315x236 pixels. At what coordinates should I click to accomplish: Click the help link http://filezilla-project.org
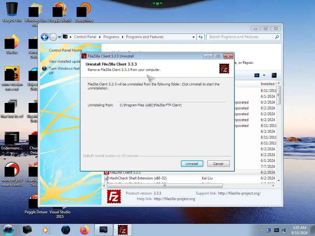174,199
